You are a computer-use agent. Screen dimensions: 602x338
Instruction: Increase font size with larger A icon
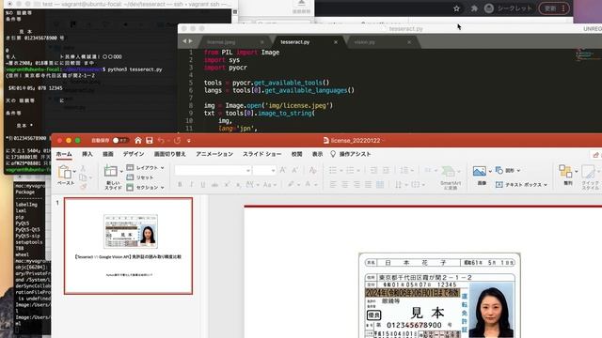(x=282, y=170)
